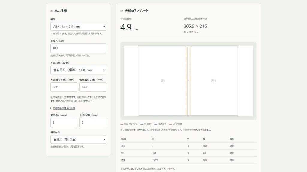Image resolution: width=307 pixels, height=172 pixels.
Task: Click the 領域 column header
Action: point(124,139)
